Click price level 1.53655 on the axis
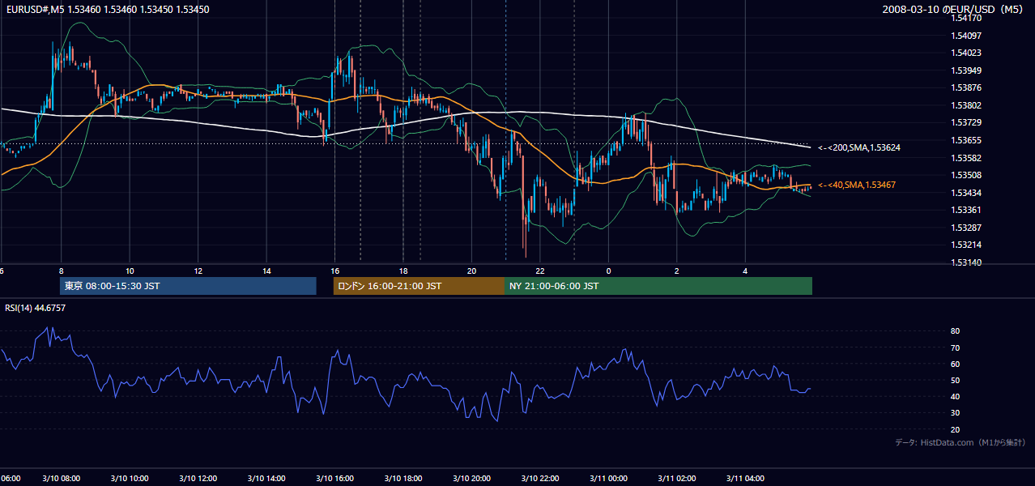The height and width of the screenshot is (486, 1035). point(966,140)
